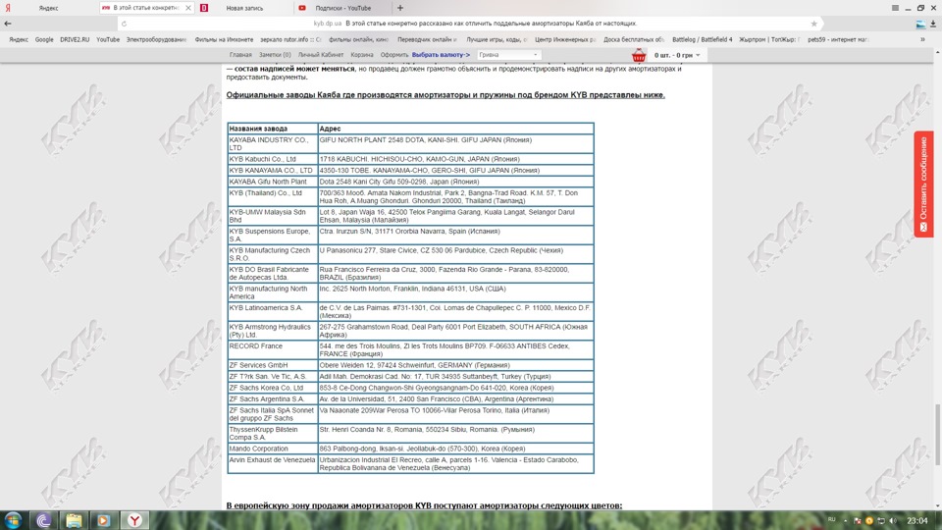The height and width of the screenshot is (530, 942).
Task: Click the KYB Suspensions Europe, S.A. cell
Action: pyautogui.click(x=273, y=235)
